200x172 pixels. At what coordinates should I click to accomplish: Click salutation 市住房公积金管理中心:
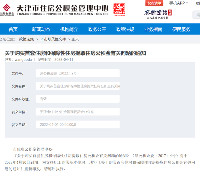(33, 149)
